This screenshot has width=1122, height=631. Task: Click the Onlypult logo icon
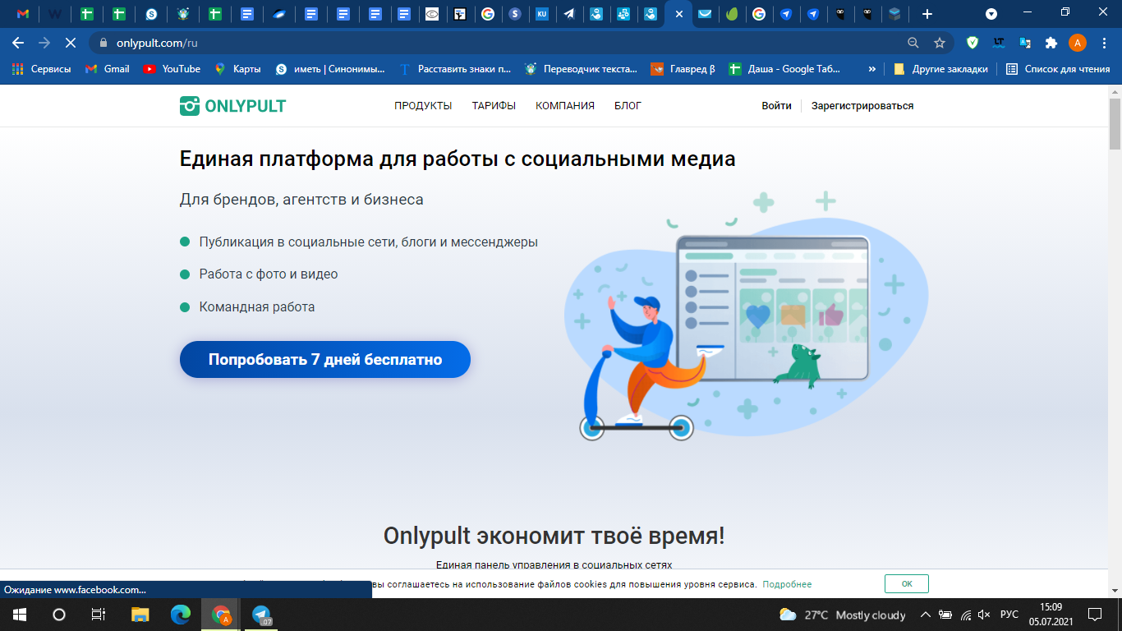tap(190, 106)
